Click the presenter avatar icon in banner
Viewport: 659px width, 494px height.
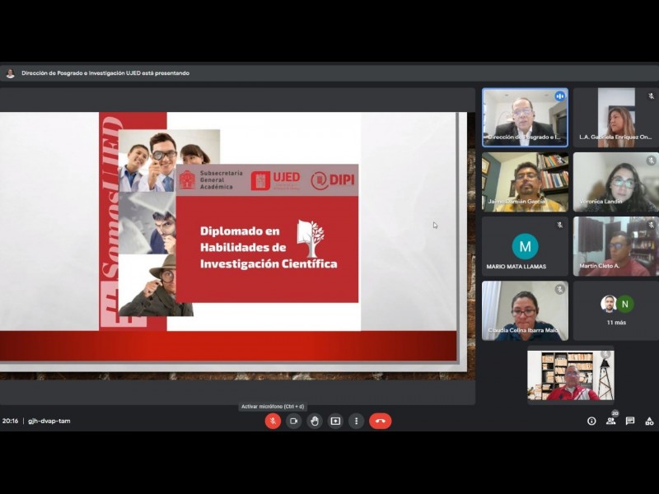(10, 73)
